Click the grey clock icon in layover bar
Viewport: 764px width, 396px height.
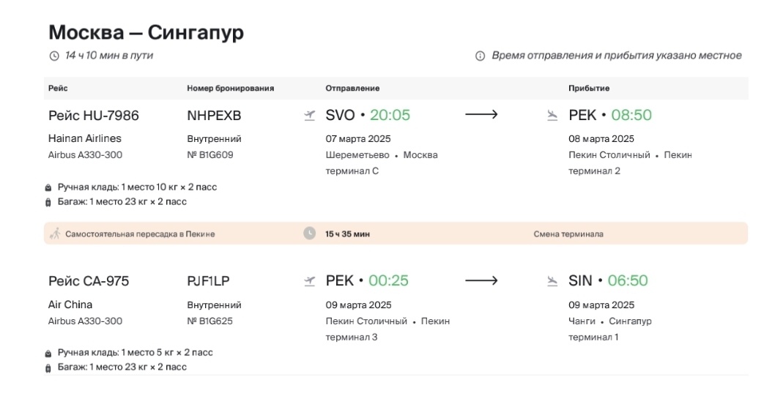[309, 234]
